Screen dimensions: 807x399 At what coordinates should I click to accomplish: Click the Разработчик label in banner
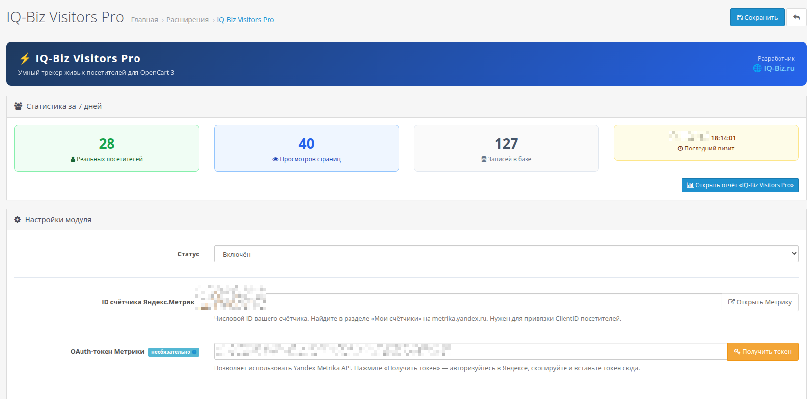pyautogui.click(x=776, y=59)
